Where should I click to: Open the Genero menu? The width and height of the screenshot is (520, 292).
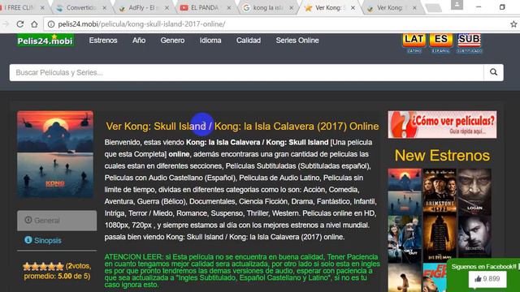pyautogui.click(x=172, y=41)
